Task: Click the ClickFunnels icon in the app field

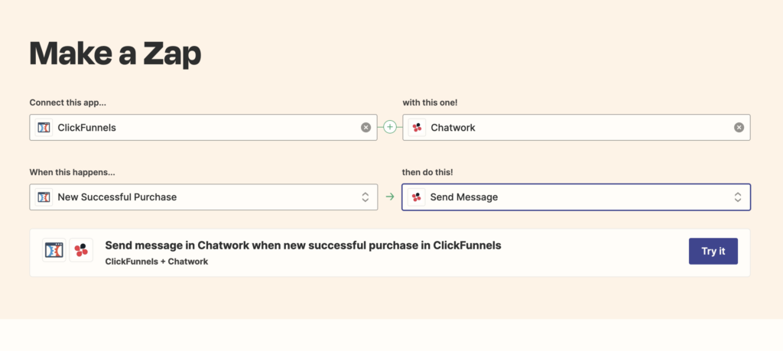Action: click(44, 127)
